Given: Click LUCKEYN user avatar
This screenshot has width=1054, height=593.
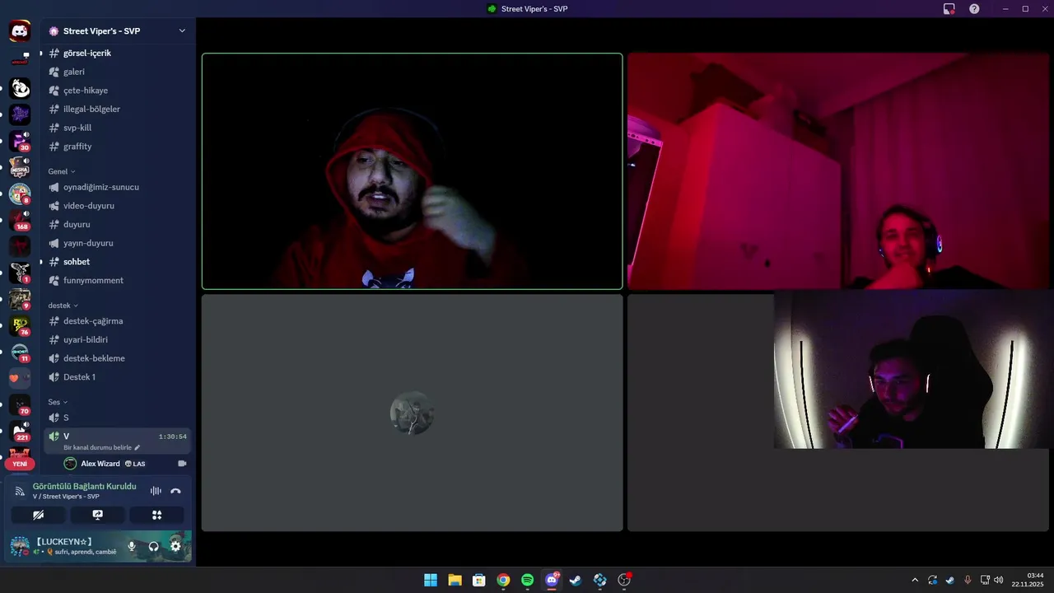Looking at the screenshot, I should click(20, 546).
